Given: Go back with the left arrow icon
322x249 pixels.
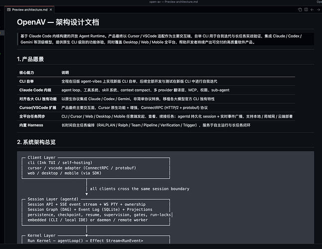Looking at the screenshot, I should coord(312,9).
